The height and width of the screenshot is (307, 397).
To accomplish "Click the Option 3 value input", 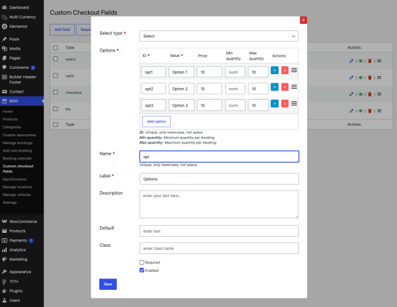I will pyautogui.click(x=181, y=105).
